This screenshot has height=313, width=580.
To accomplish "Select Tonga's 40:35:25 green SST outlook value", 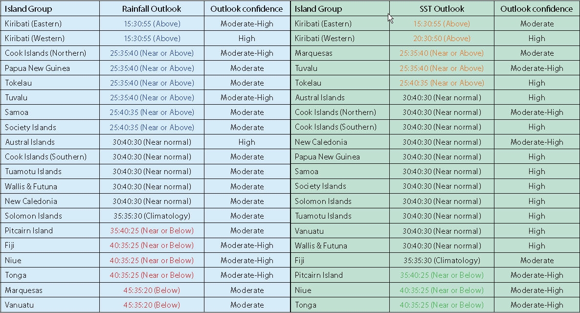I will point(442,305).
